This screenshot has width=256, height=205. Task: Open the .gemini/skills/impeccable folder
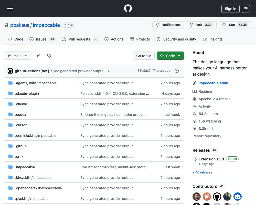click(x=36, y=136)
